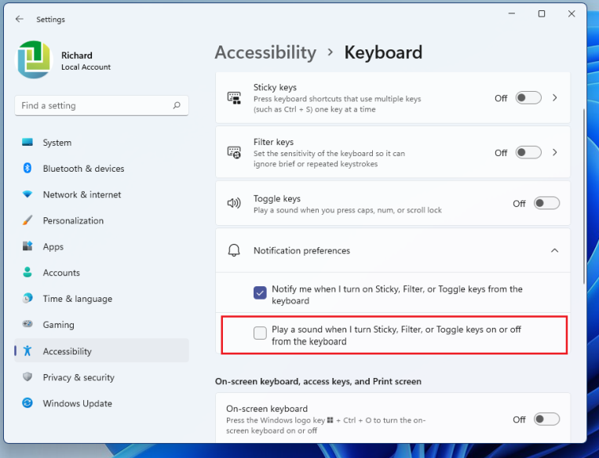The height and width of the screenshot is (458, 599).
Task: Open Filter keys details chevron
Action: [555, 152]
